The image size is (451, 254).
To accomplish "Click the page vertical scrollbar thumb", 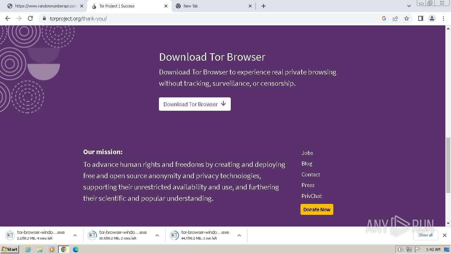I will tap(448, 165).
